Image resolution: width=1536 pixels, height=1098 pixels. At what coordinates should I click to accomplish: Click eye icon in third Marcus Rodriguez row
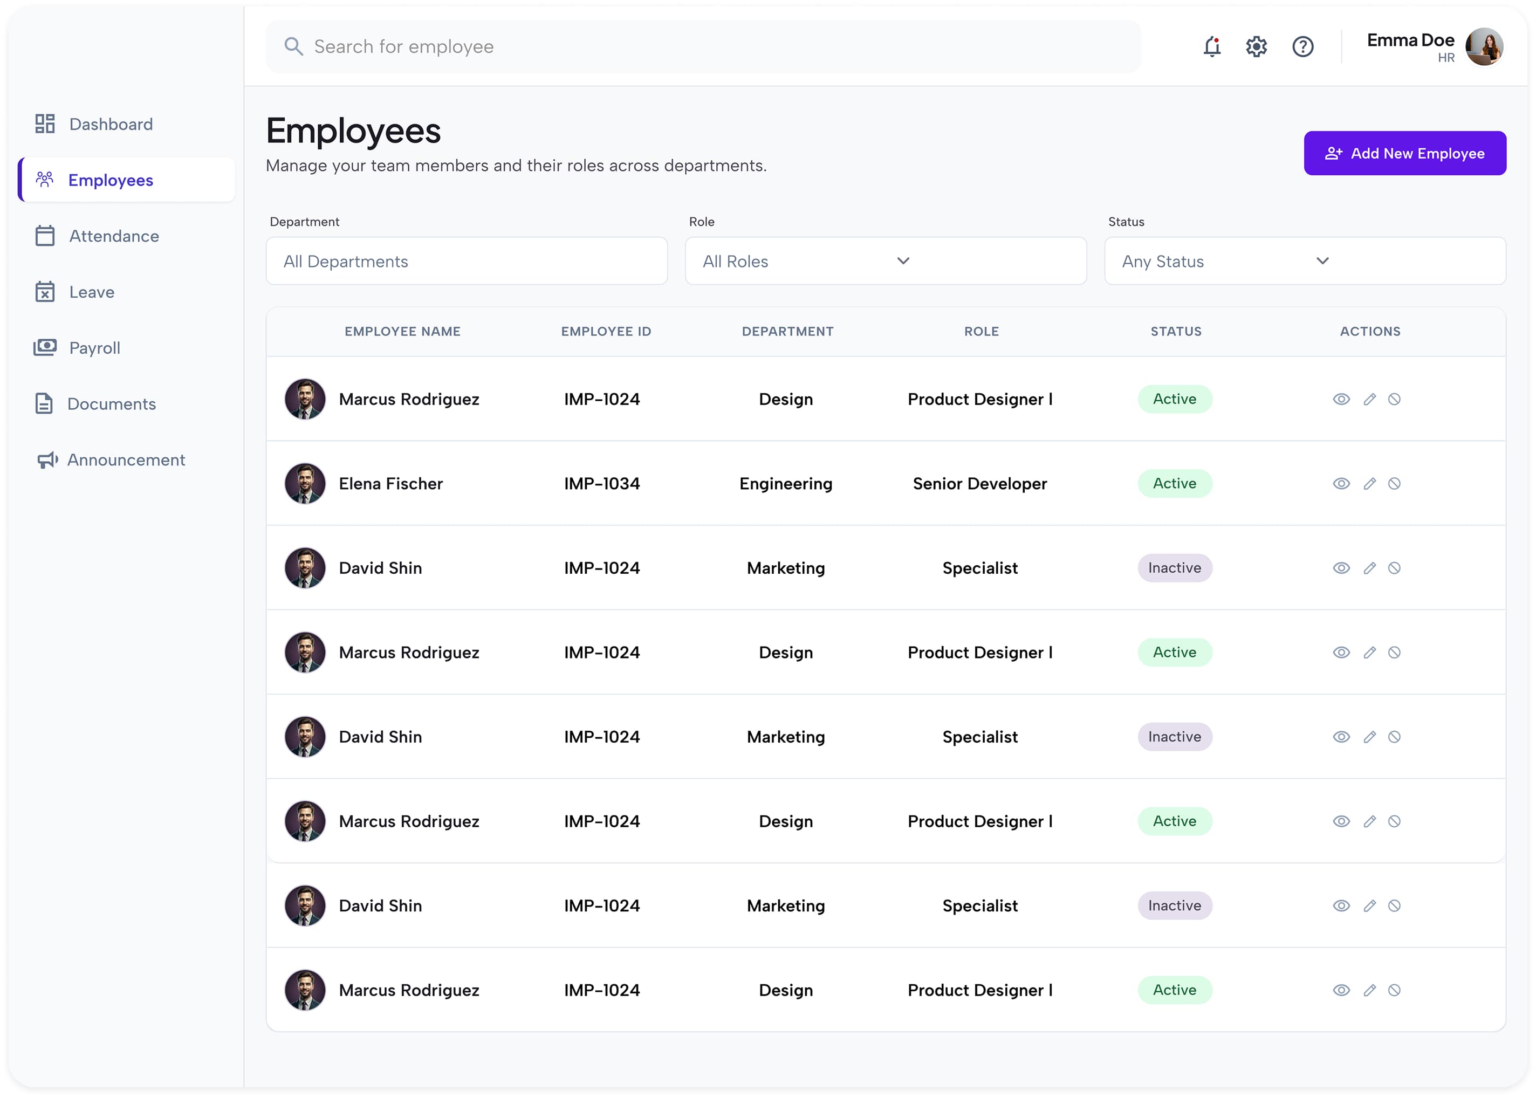coord(1341,821)
